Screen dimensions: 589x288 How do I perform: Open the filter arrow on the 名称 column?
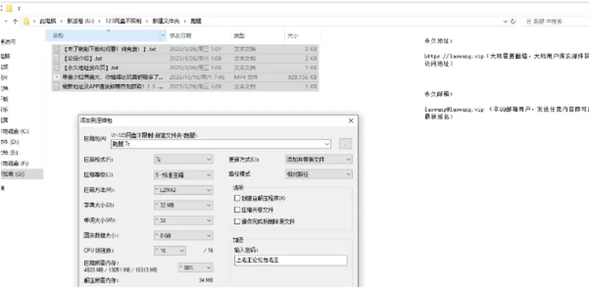pyautogui.click(x=163, y=36)
